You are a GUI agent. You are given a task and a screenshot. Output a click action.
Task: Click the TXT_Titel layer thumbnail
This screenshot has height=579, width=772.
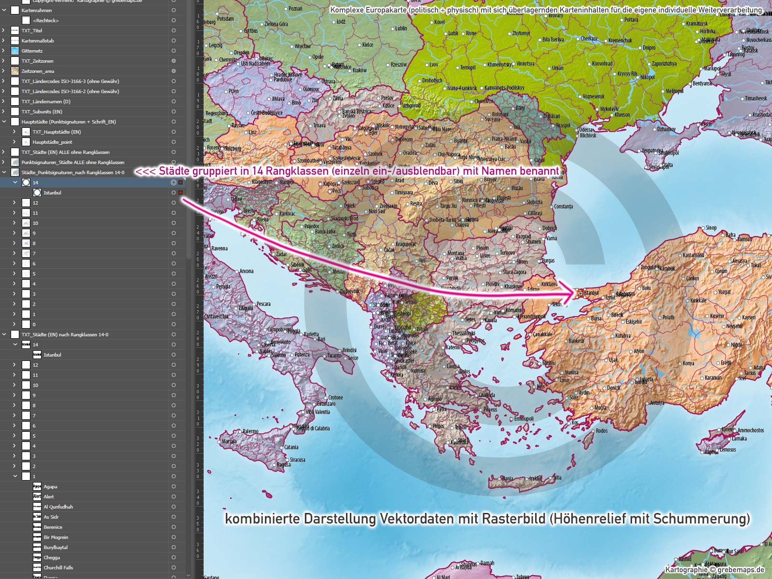[x=14, y=30]
